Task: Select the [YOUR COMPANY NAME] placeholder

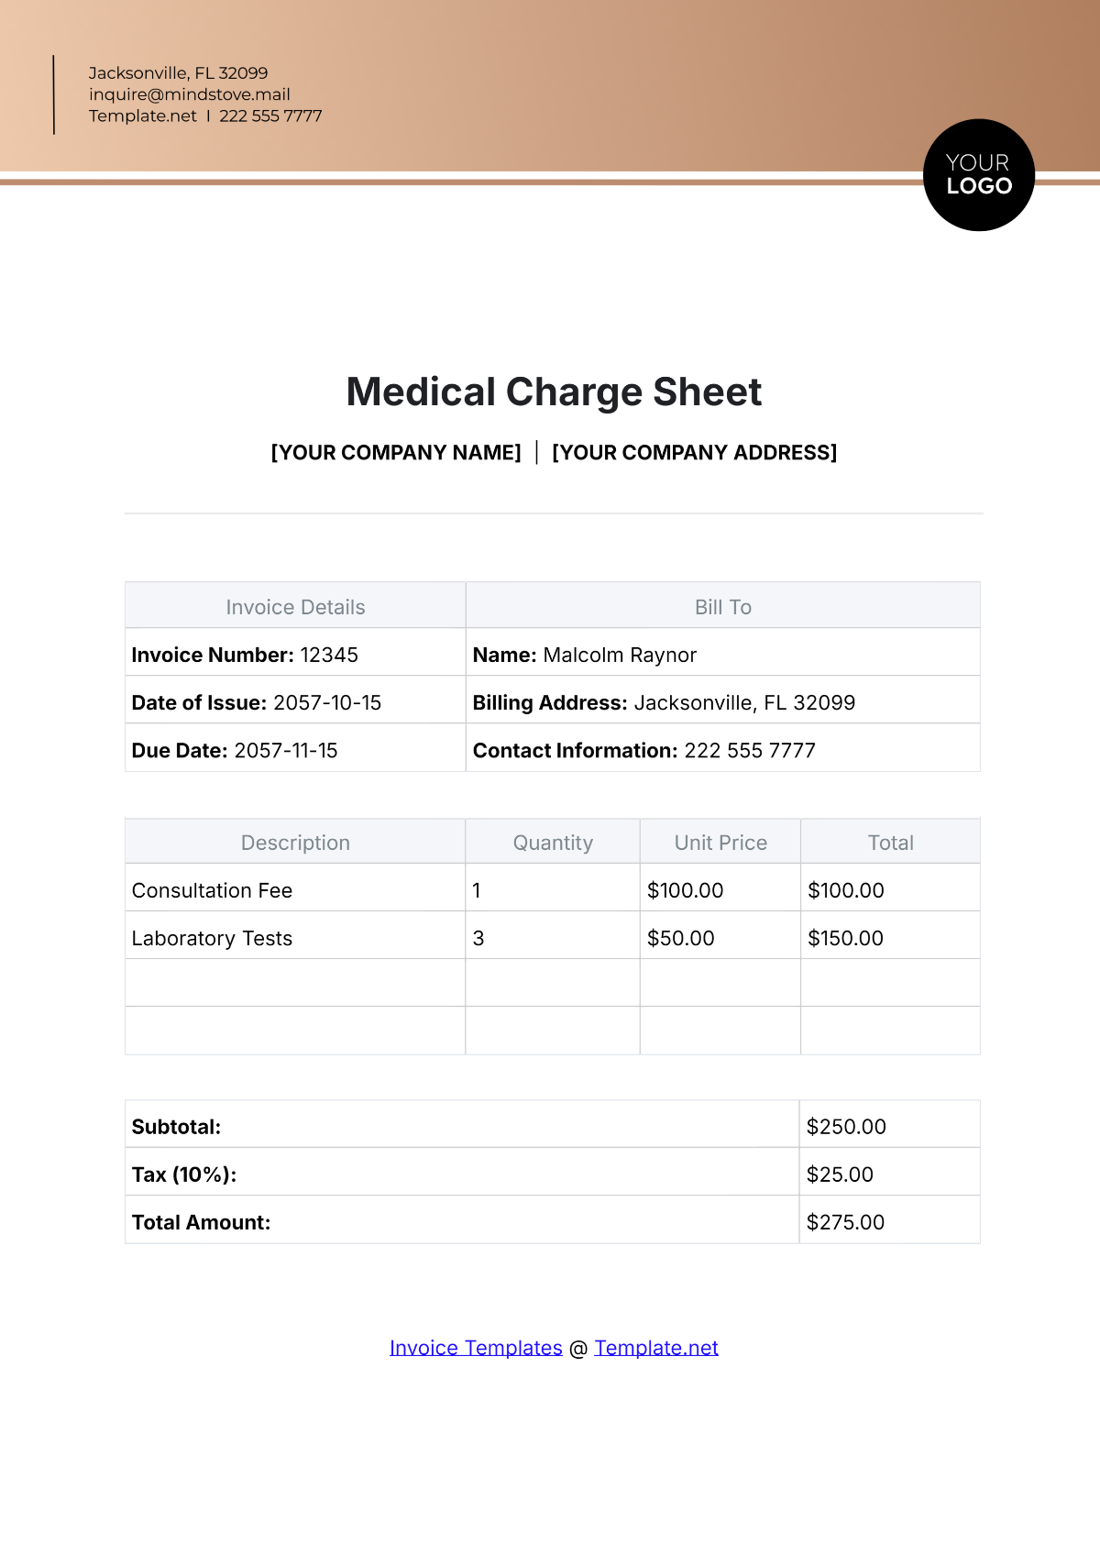Action: click(396, 453)
